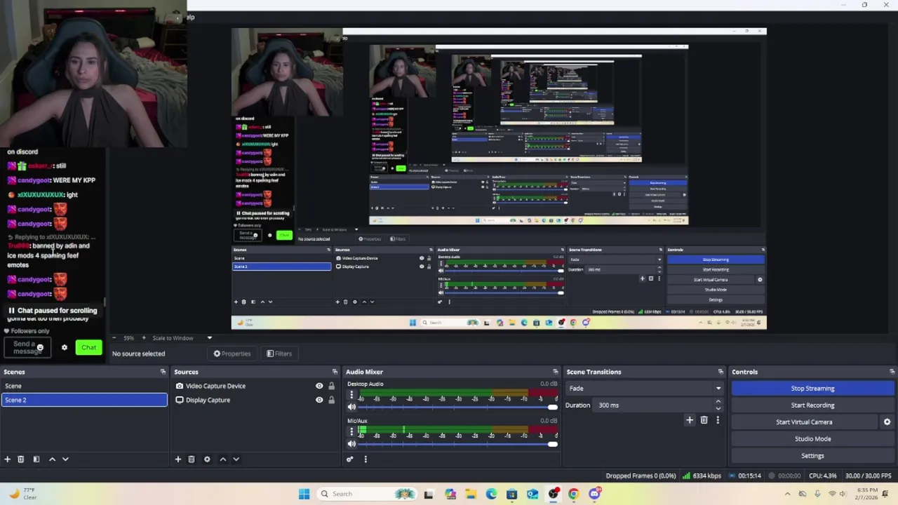Open Microsoft Edge from taskbar
Viewport: 898px width, 505px height.
(x=491, y=494)
